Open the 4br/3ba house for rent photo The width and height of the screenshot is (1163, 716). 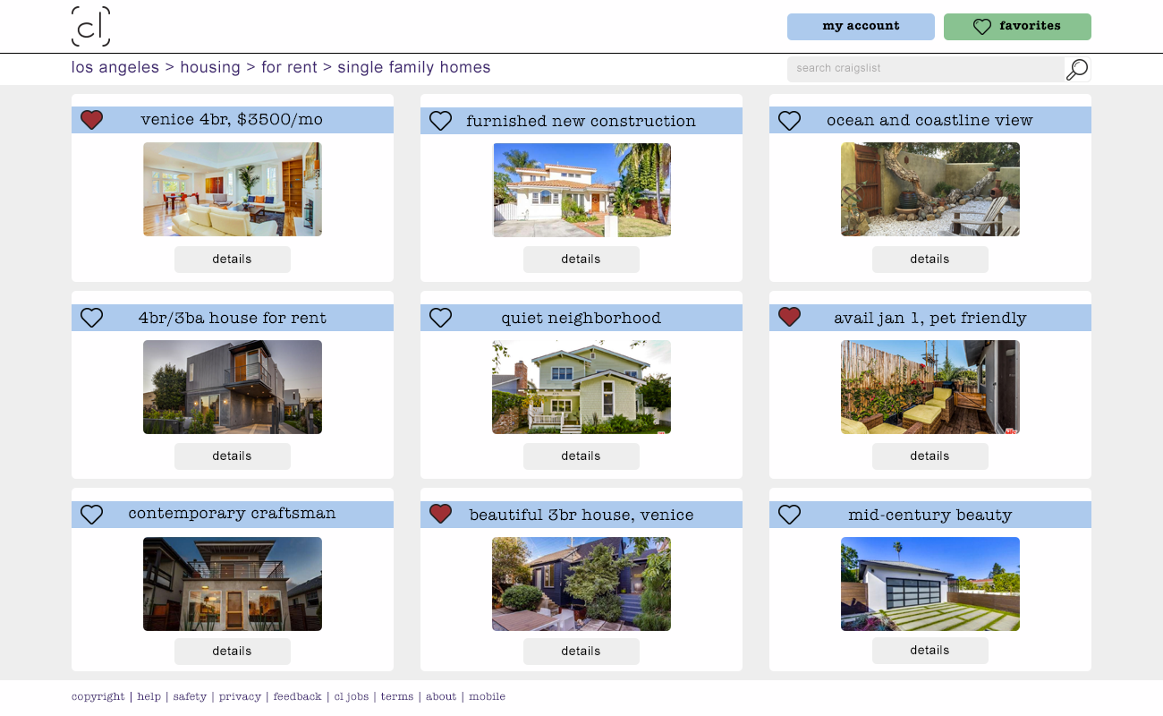click(x=233, y=387)
